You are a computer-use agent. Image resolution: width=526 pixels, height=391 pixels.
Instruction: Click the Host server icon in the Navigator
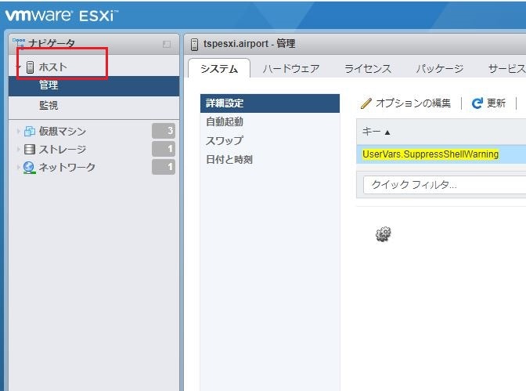tap(30, 67)
